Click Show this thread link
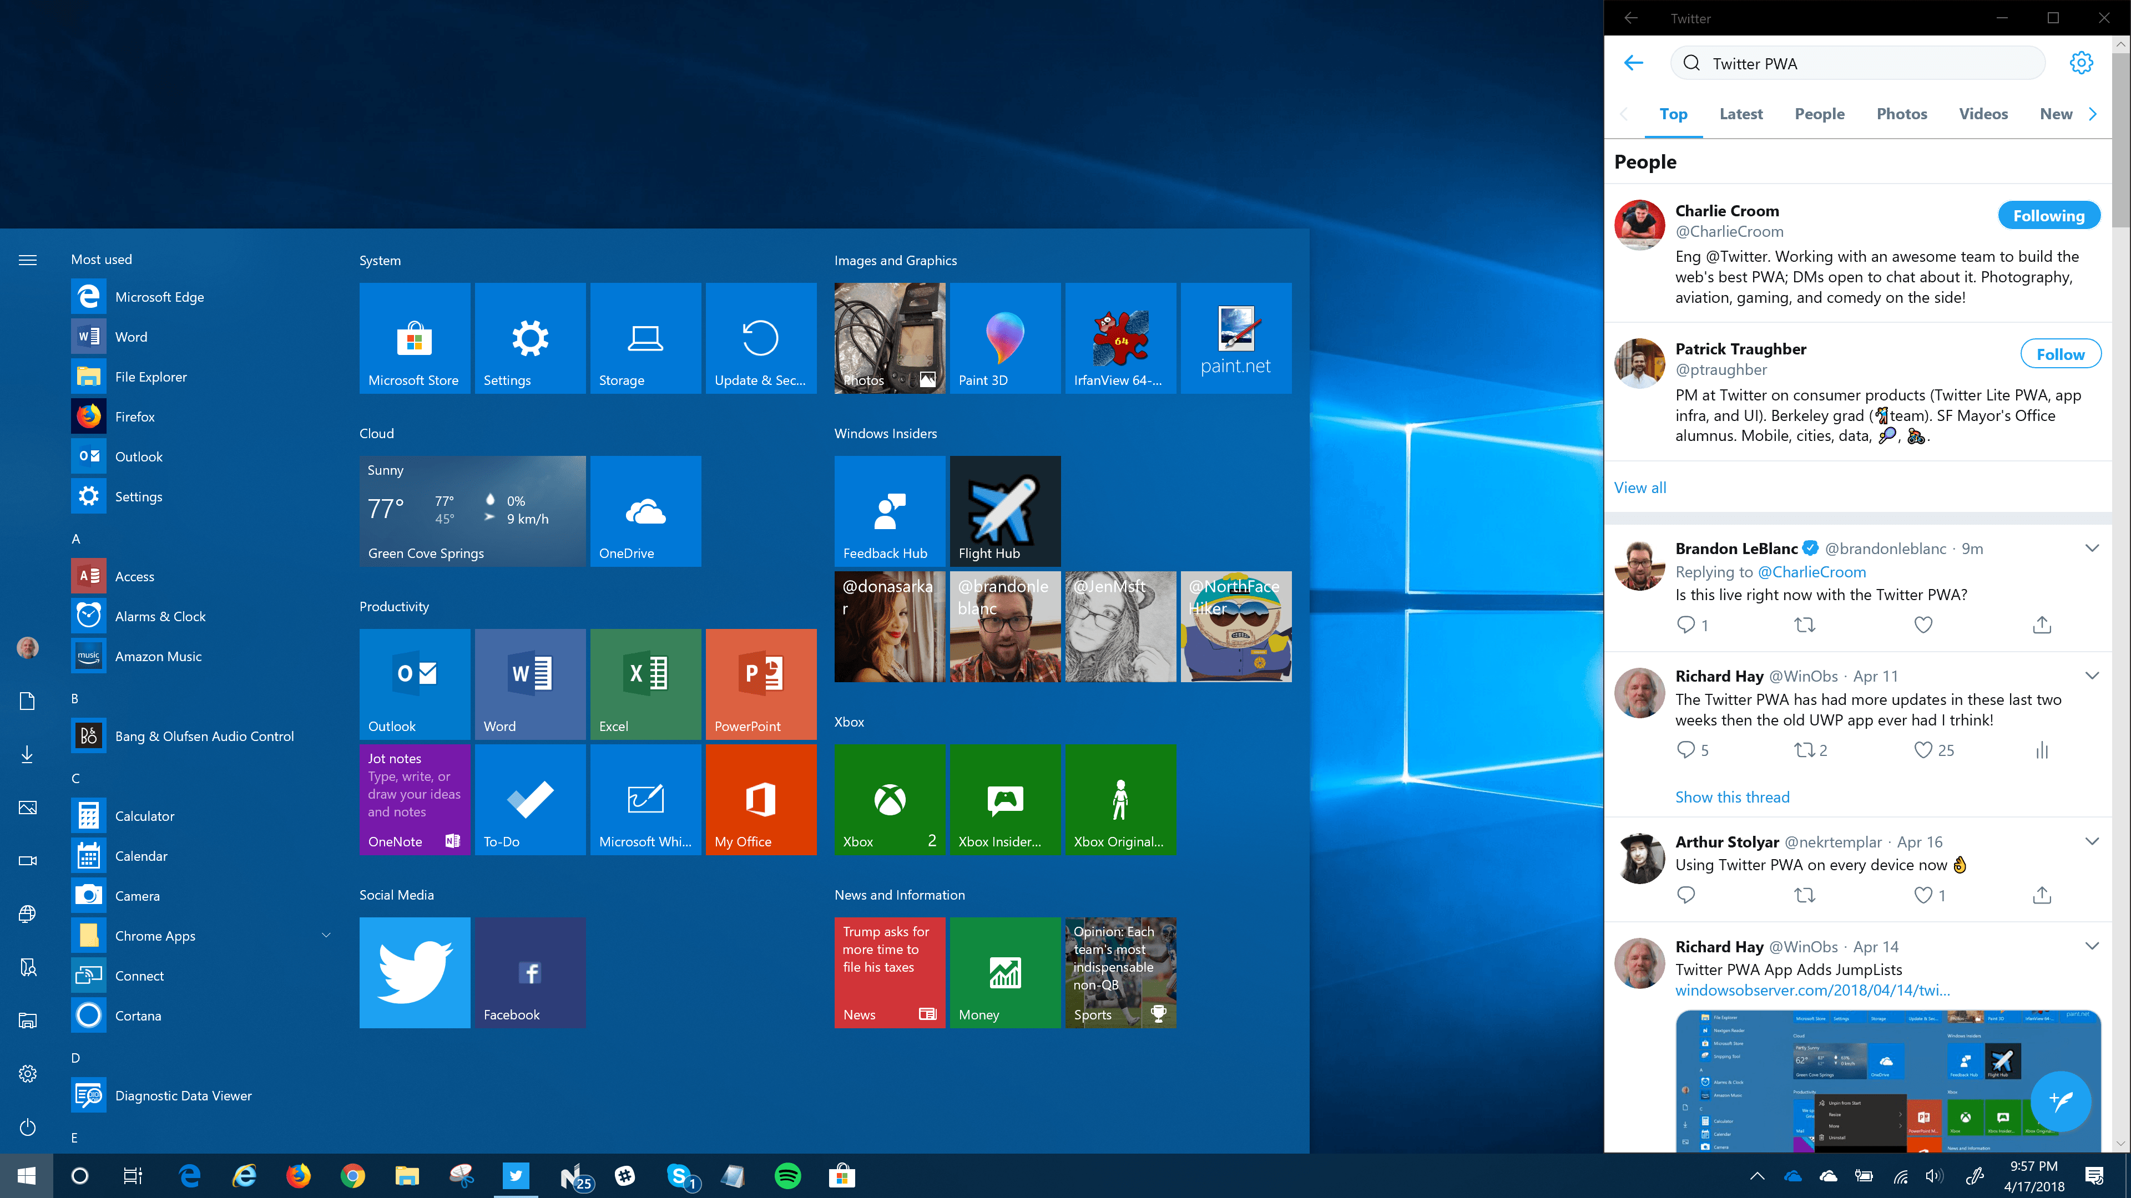2131x1198 pixels. (1731, 797)
